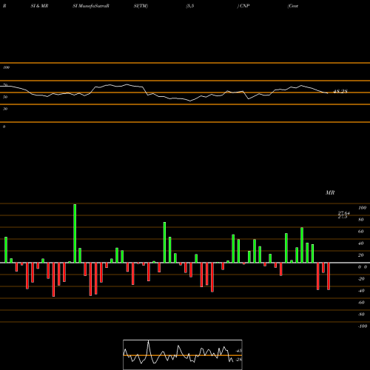The image size is (370, 370).
Task: Click the 27.64 value in MR panel
Action: click(344, 212)
